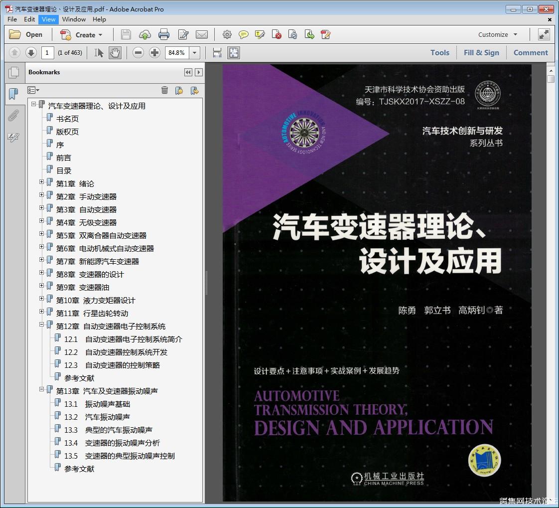
Task: Click the Zoom Out minus button
Action: 139,52
